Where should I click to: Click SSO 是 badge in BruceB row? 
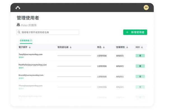[x=140, y=76]
